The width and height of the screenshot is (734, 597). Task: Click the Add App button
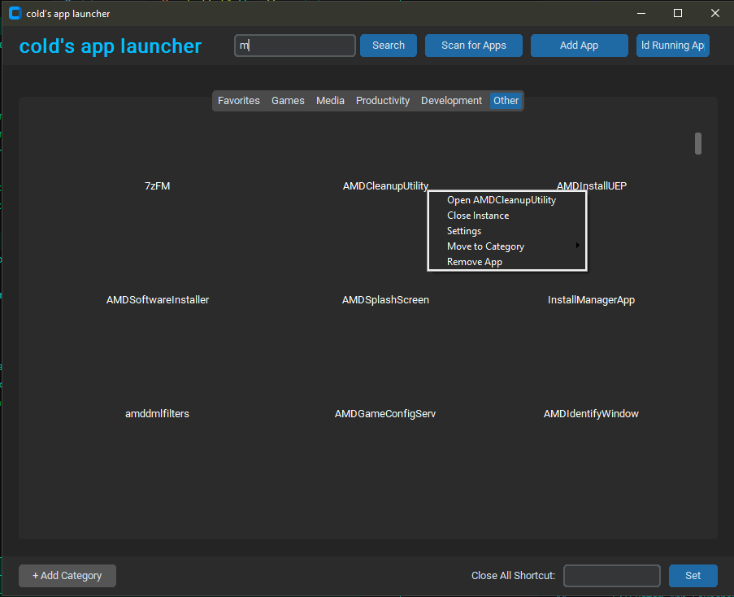(x=579, y=46)
